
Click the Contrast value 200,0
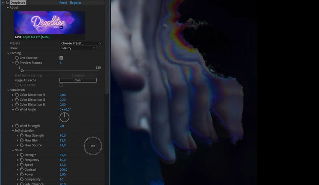pos(63,170)
